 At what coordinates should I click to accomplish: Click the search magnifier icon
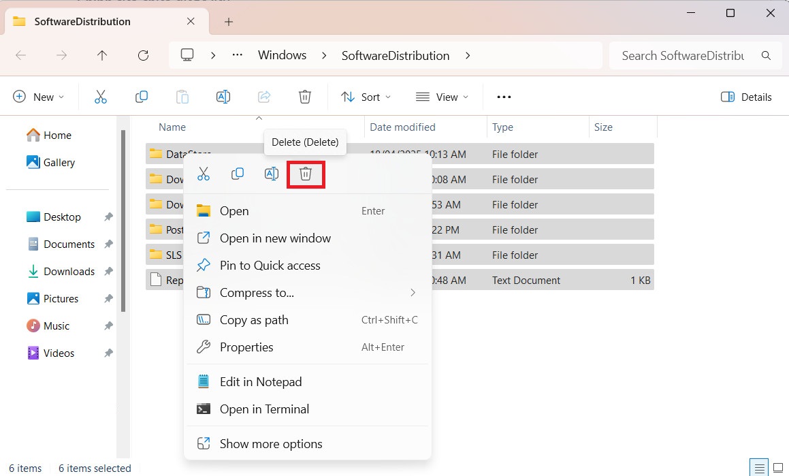coord(766,55)
